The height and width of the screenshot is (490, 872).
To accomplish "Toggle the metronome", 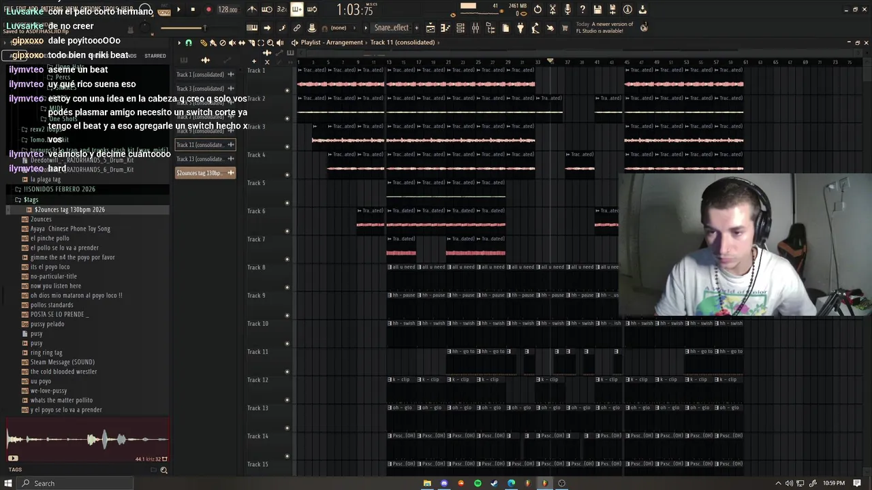I will (x=252, y=10).
